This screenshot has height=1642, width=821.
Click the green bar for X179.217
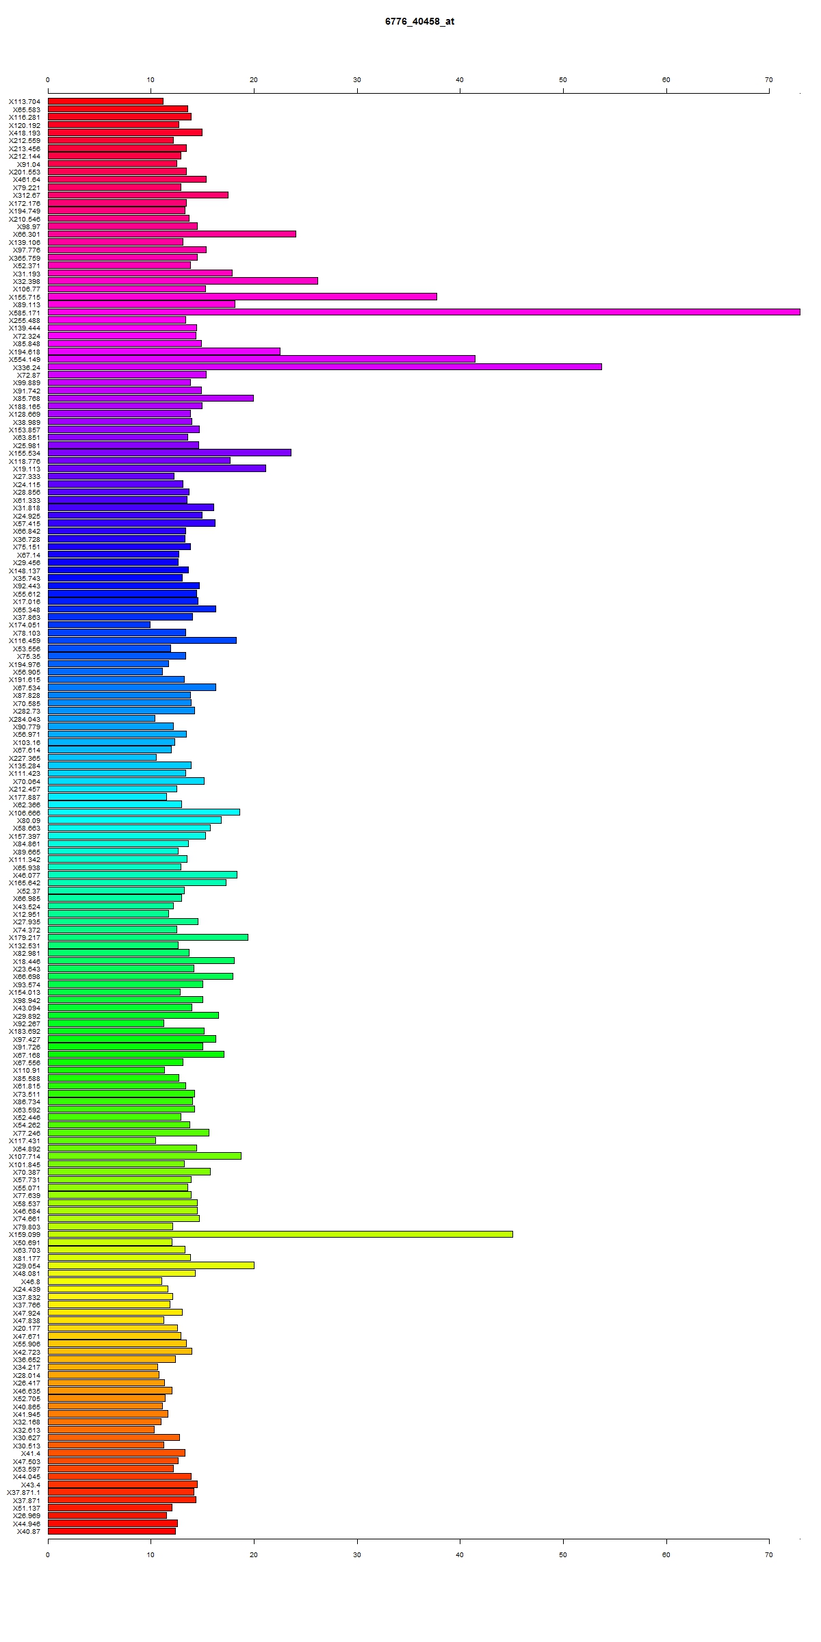click(x=148, y=937)
